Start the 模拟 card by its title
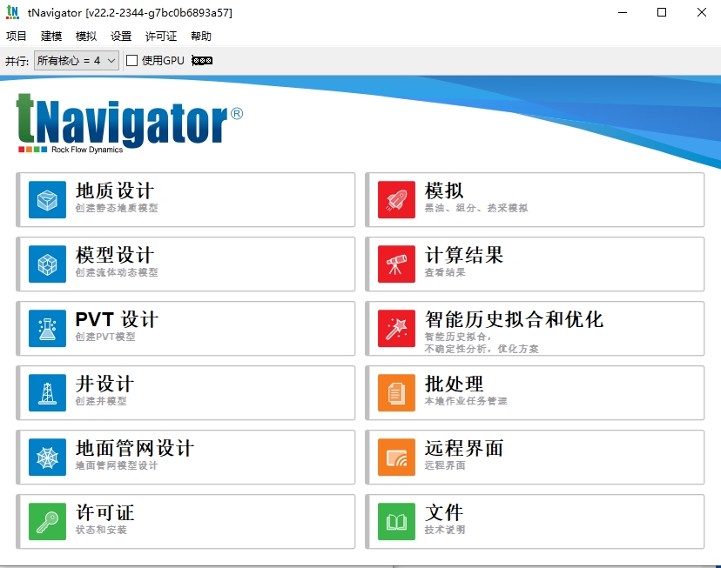The height and width of the screenshot is (568, 721). [x=444, y=190]
